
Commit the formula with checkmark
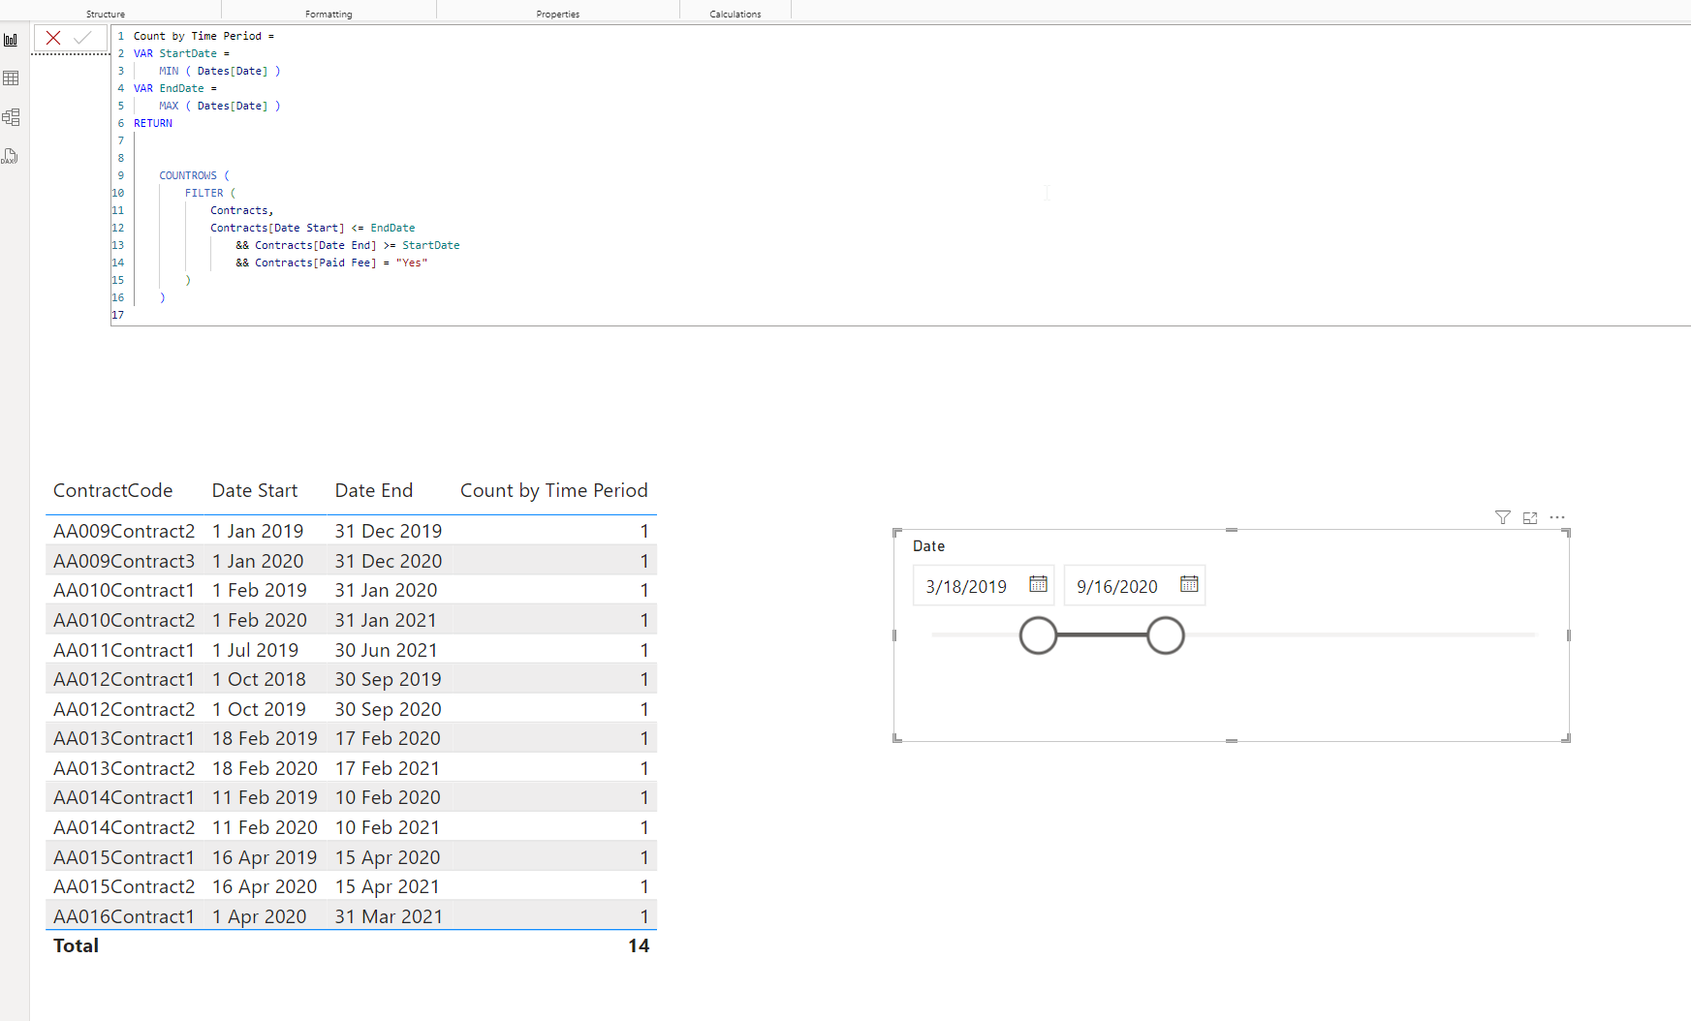pos(82,38)
